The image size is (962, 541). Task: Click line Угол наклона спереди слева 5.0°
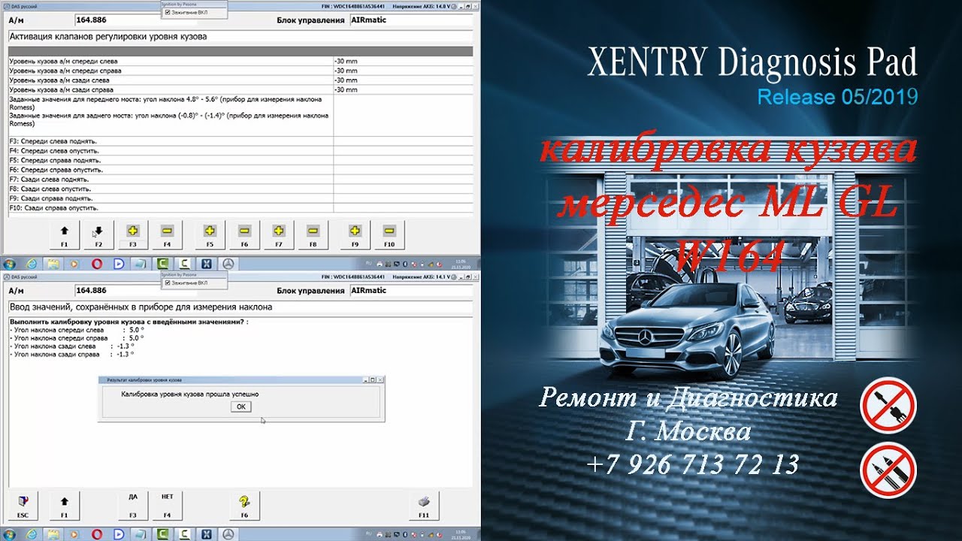[x=76, y=329]
